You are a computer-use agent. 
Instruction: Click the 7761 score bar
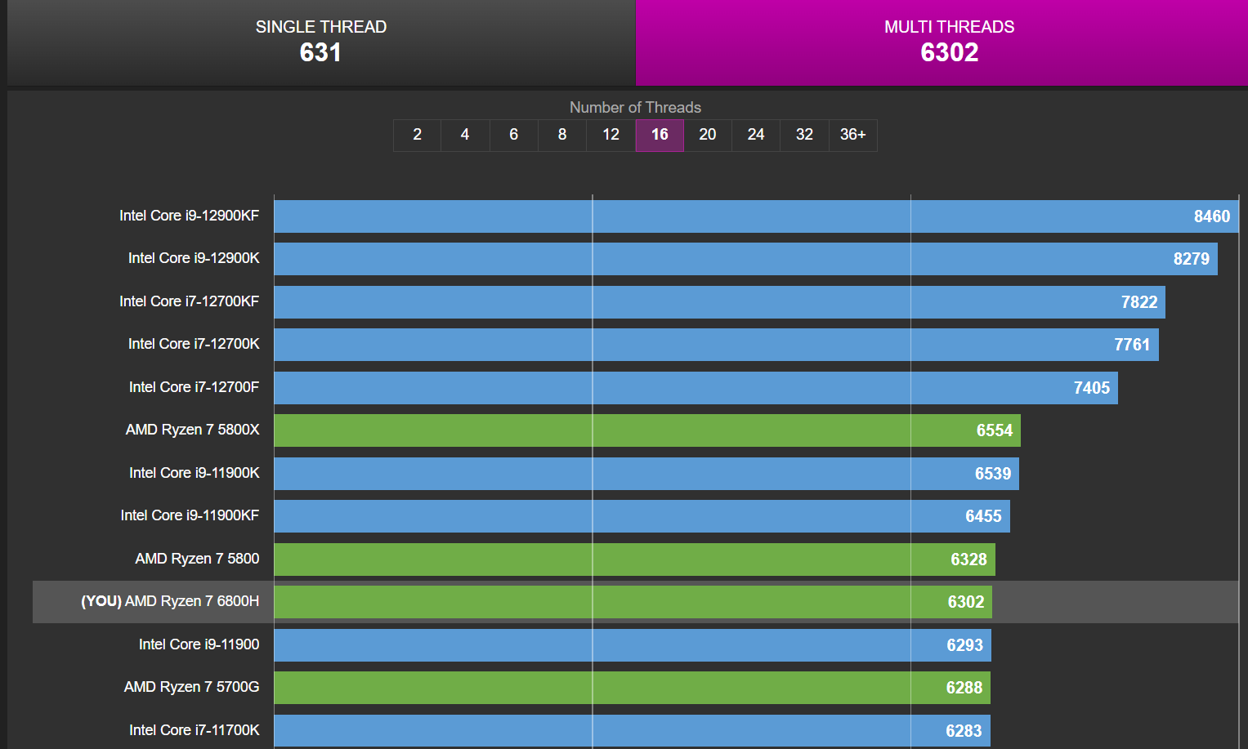[x=716, y=345]
